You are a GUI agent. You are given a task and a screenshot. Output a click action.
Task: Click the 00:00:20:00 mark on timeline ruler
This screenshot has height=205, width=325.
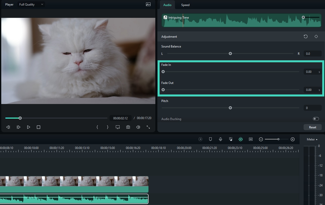(x=184, y=148)
